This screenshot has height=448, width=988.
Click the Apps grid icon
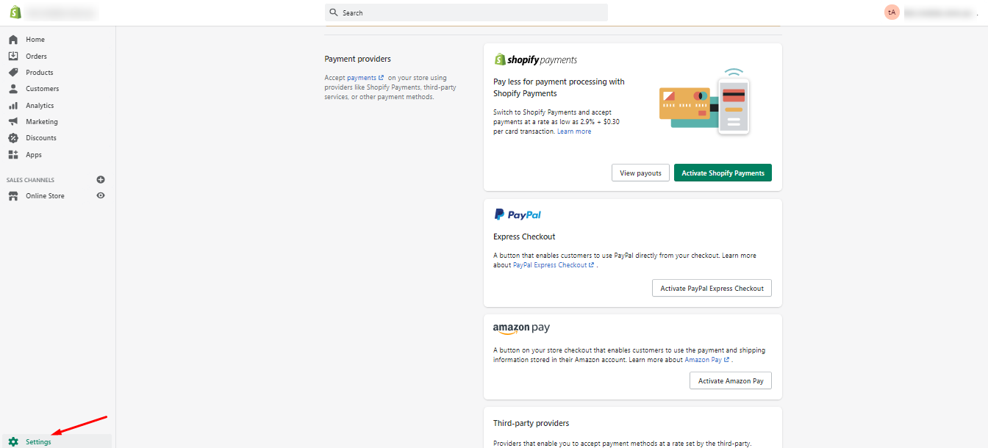(12, 154)
